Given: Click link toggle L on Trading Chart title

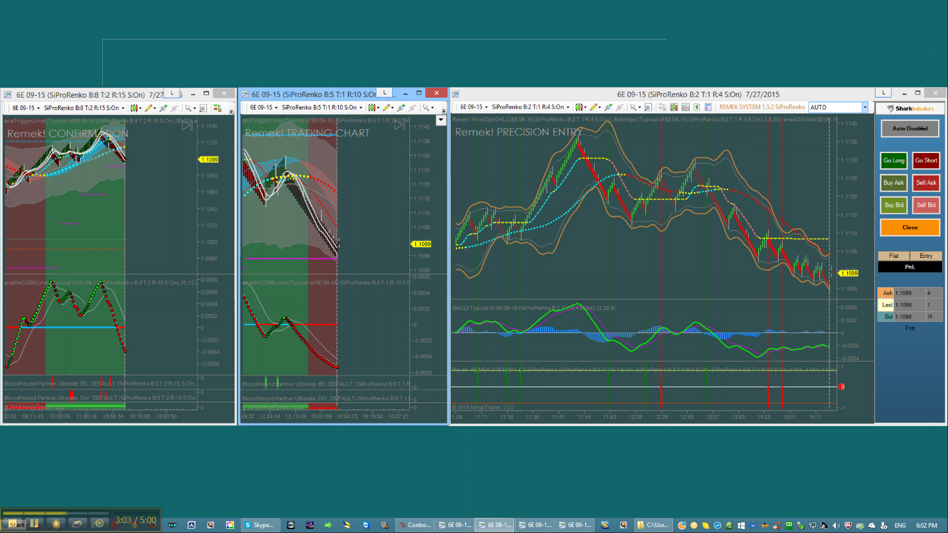Looking at the screenshot, I should pos(384,93).
